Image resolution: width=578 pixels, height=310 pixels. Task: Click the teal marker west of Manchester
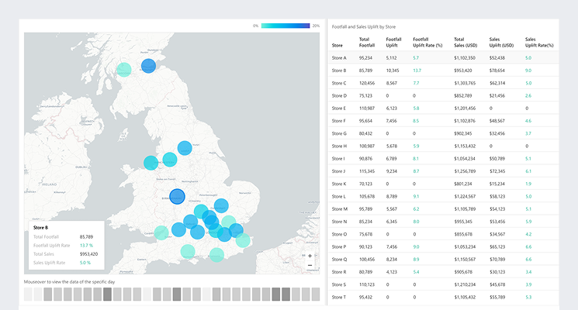click(x=150, y=163)
